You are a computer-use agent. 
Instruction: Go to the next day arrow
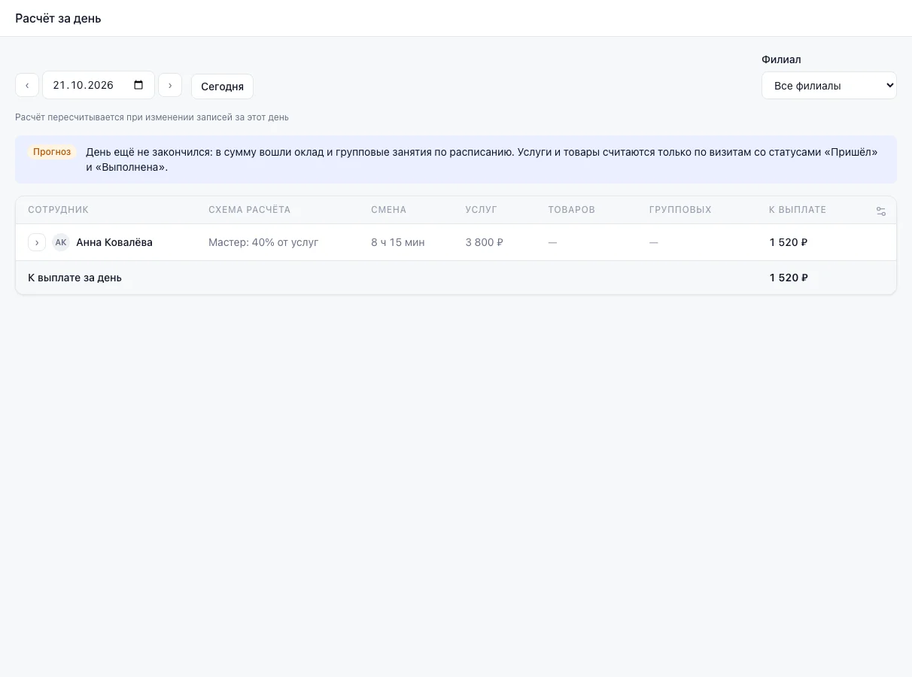[170, 85]
